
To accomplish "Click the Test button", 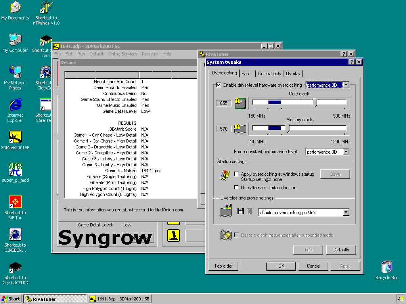I will [308, 250].
